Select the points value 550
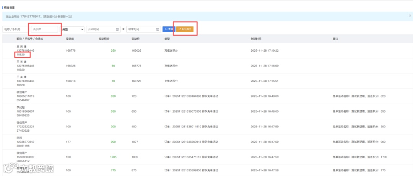 [113, 111]
